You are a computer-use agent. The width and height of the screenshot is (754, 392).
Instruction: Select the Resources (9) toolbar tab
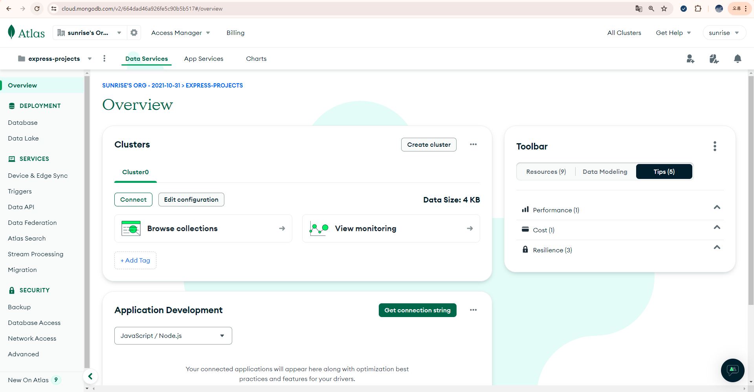(x=546, y=172)
